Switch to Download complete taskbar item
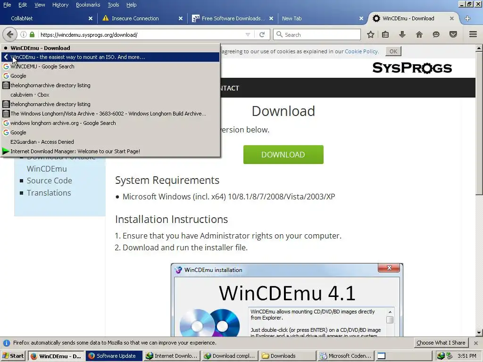 tap(230, 356)
